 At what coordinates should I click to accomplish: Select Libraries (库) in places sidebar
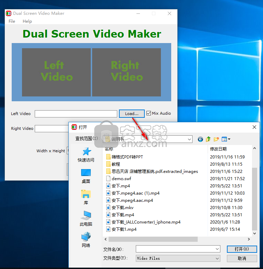click(x=86, y=197)
